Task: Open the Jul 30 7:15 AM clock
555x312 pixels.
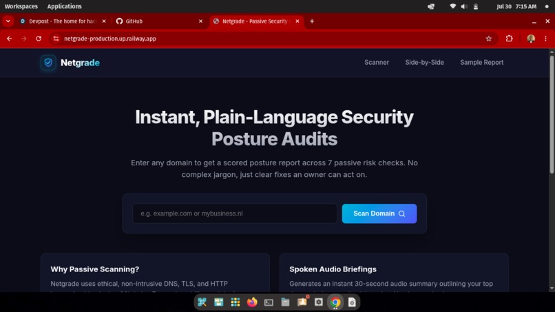Action: coord(516,6)
